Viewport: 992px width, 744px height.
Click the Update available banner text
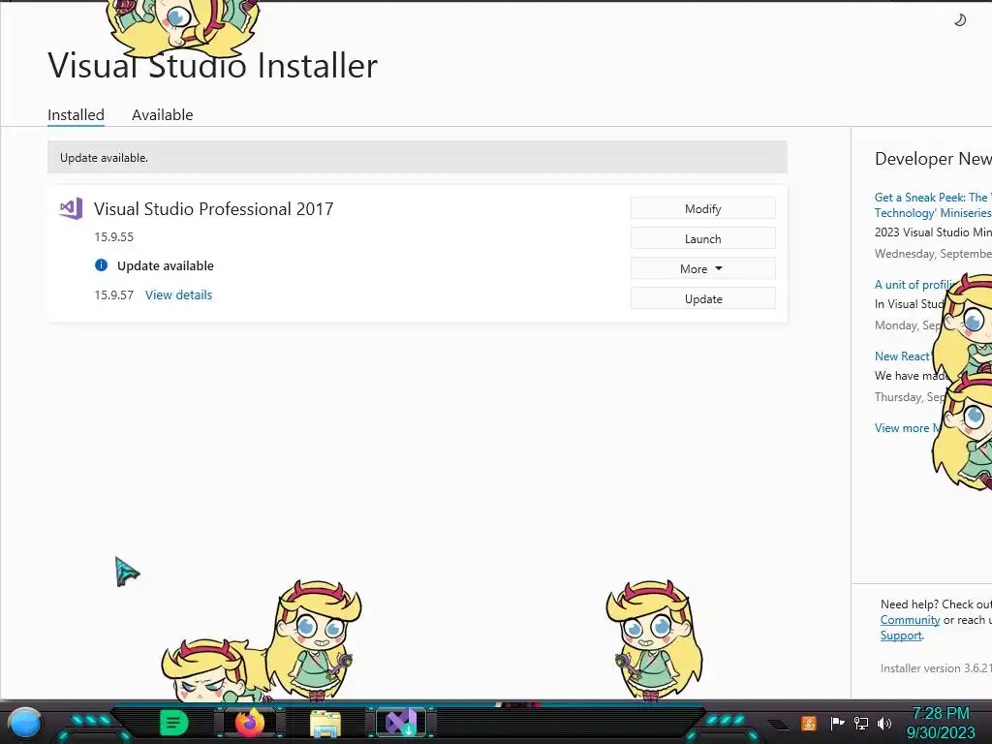tap(104, 158)
